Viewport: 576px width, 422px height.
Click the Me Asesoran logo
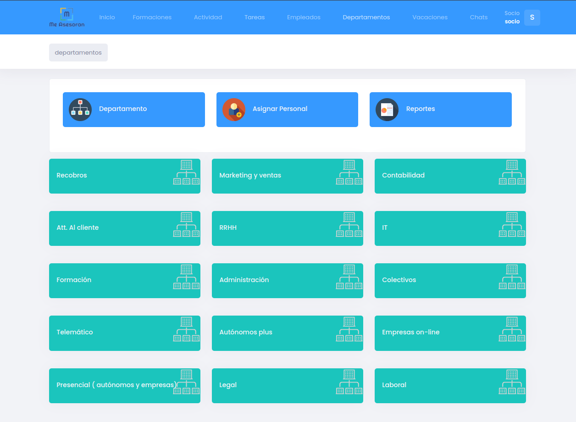click(x=67, y=17)
